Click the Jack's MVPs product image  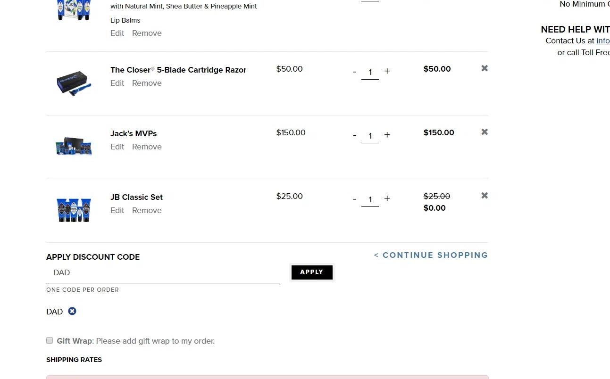point(74,147)
